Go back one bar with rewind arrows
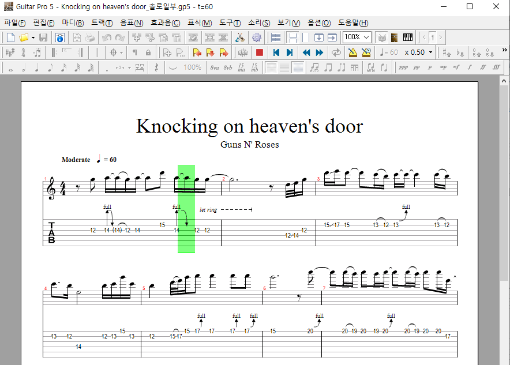Viewport: 510px width, 365px height. [x=306, y=52]
